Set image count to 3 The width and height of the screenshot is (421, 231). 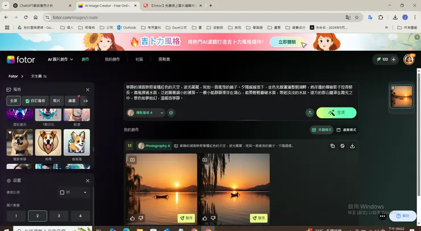coord(59,216)
